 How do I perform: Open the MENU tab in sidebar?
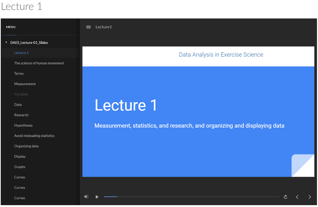point(11,27)
